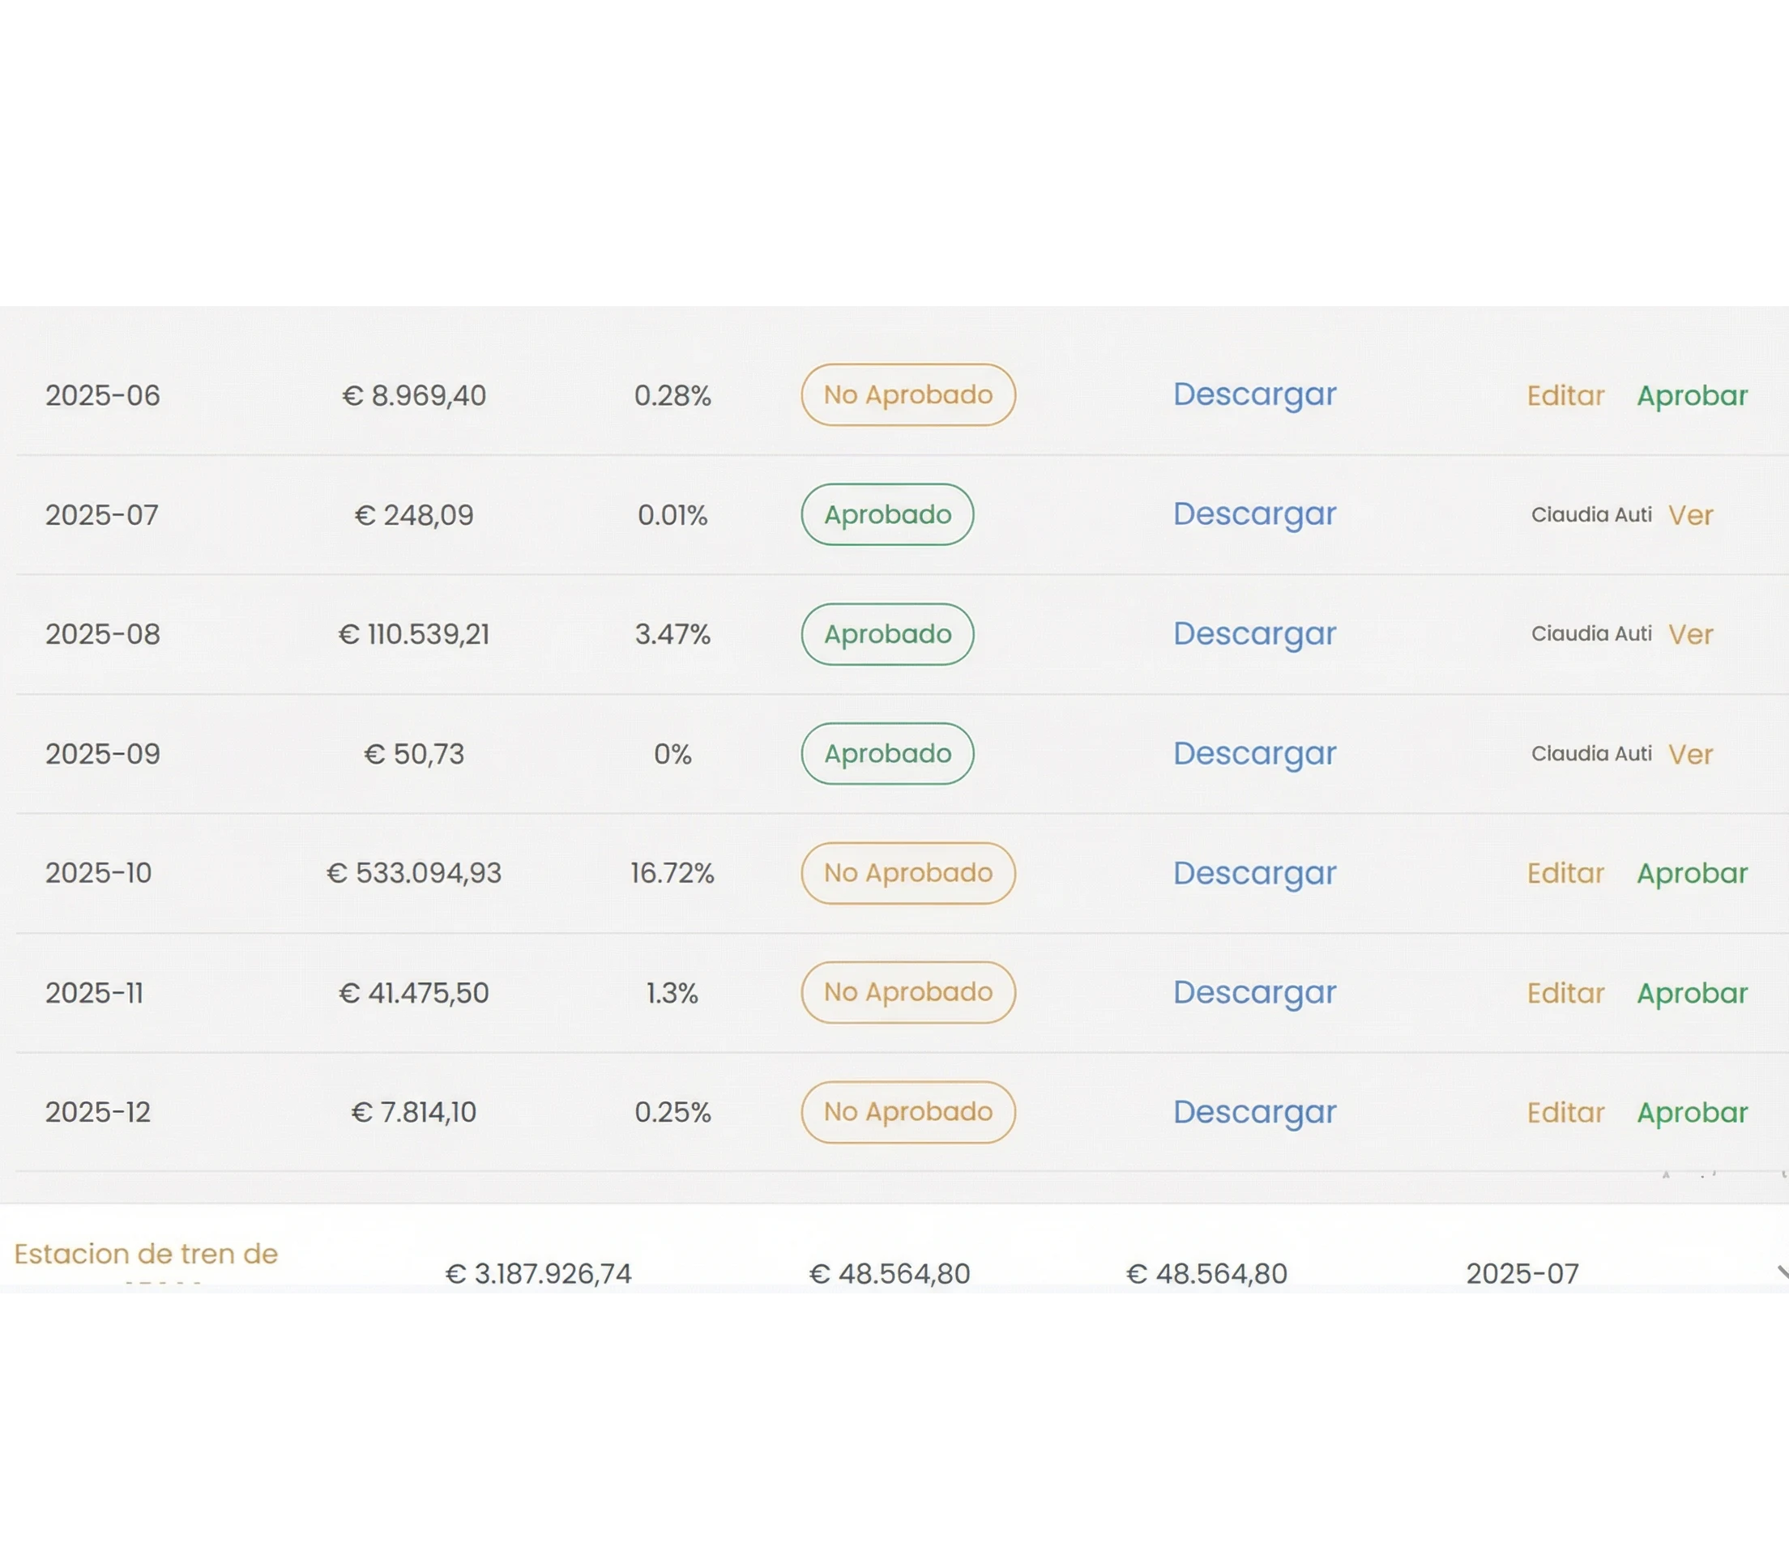Edit the 2025-06 entry
The width and height of the screenshot is (1789, 1555).
pos(1565,396)
